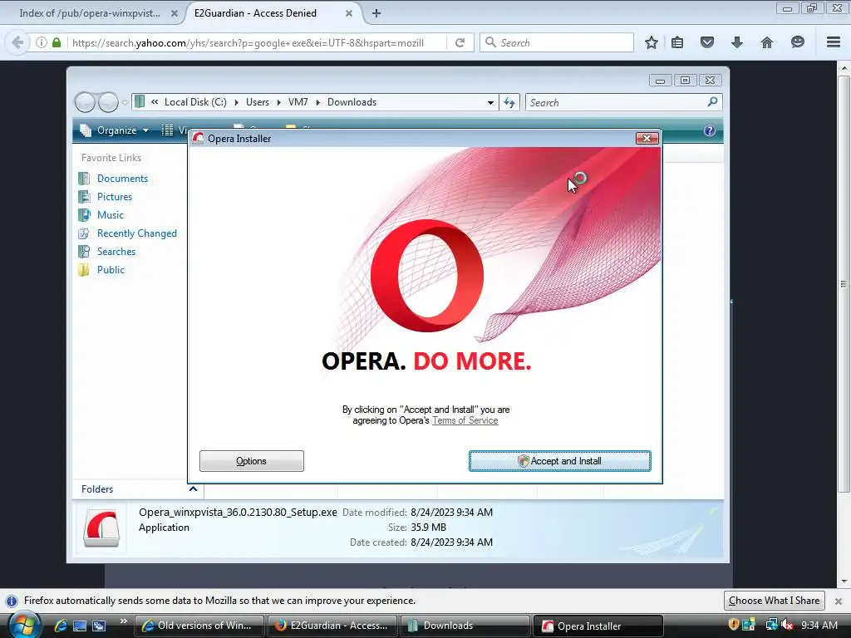Close the E2Guardian Access Denied tab
The width and height of the screenshot is (851, 638).
tap(349, 13)
